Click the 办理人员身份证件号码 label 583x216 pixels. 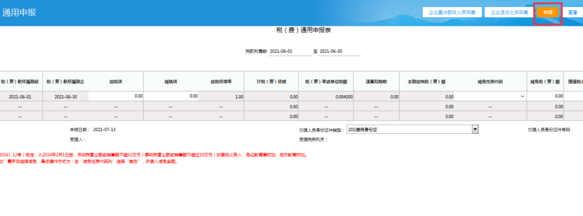550,130
